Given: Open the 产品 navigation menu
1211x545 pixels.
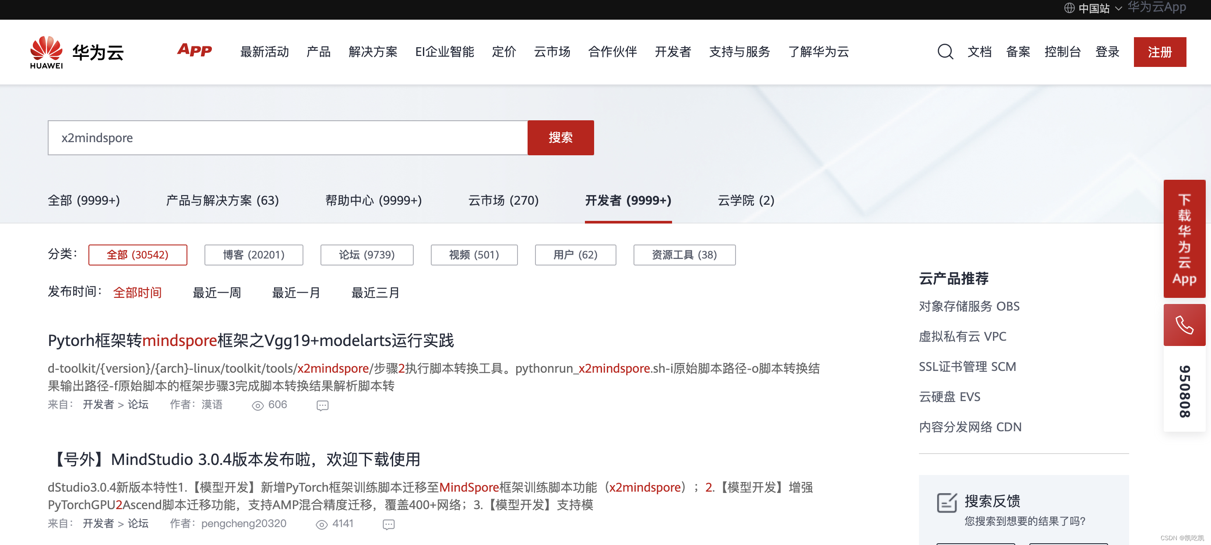Looking at the screenshot, I should point(318,52).
